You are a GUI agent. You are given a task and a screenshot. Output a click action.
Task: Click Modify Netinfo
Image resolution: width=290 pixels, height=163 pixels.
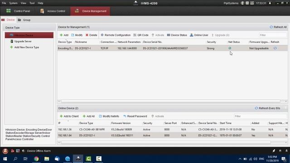[109, 116]
